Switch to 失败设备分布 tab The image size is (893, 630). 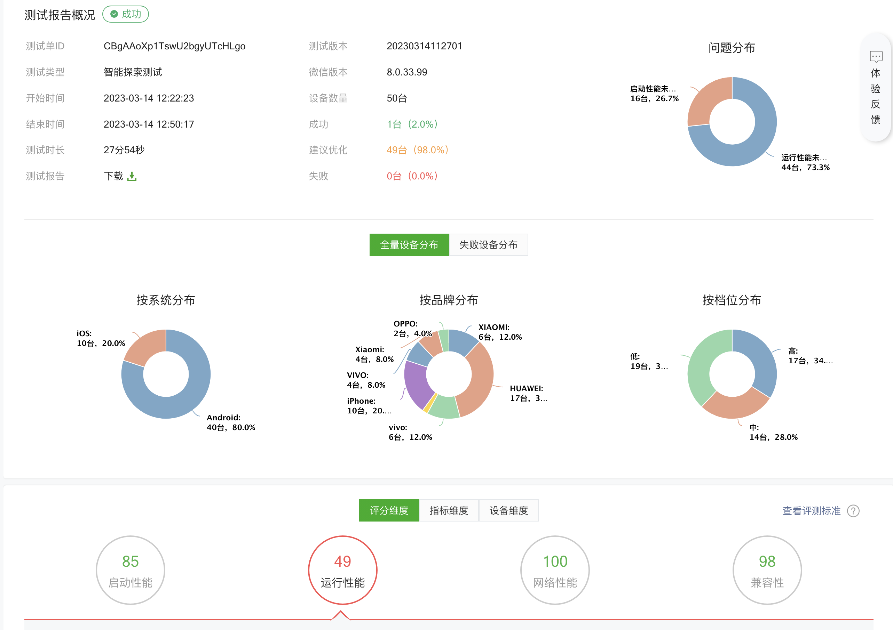[x=488, y=245]
